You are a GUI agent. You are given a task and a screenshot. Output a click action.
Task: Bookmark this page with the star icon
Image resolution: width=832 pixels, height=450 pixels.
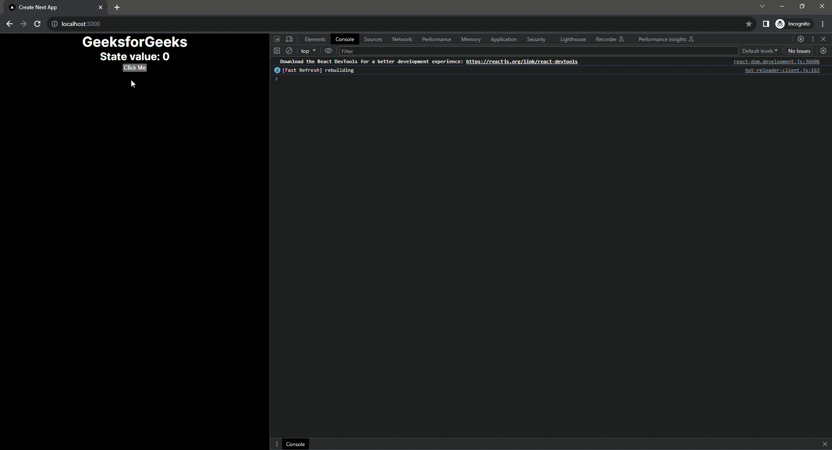[748, 24]
